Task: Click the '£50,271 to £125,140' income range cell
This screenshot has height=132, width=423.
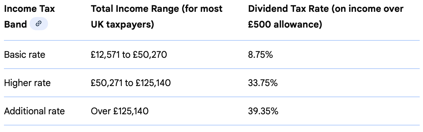Action: [131, 83]
